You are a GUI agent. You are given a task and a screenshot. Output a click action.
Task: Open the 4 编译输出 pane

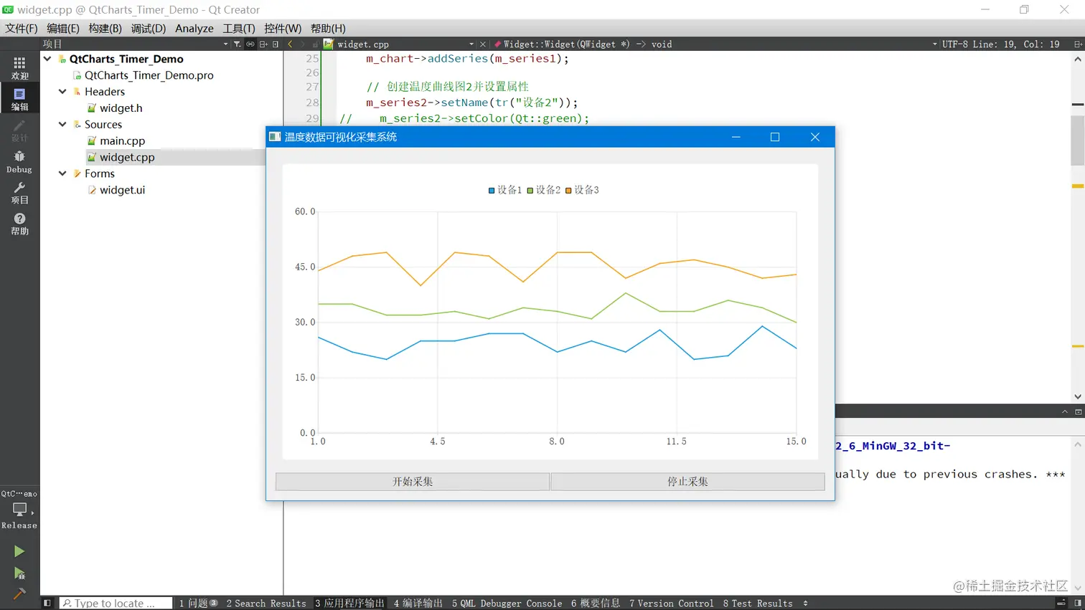(x=418, y=603)
